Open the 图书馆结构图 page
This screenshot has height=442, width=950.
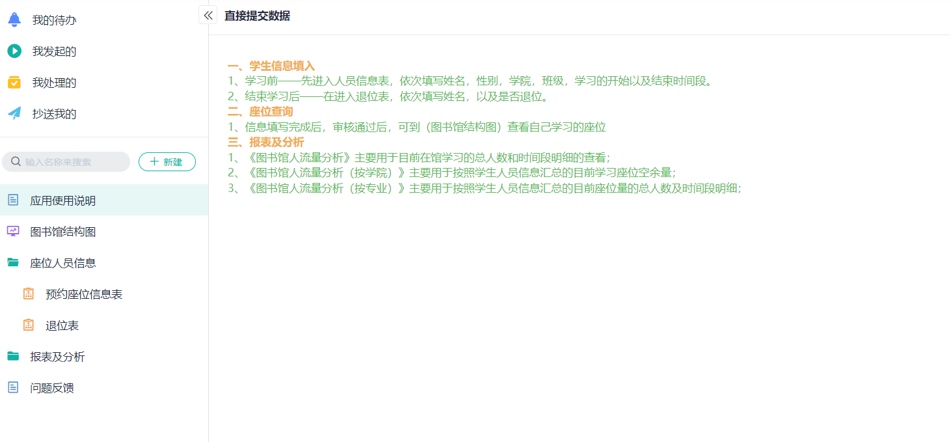pos(63,232)
